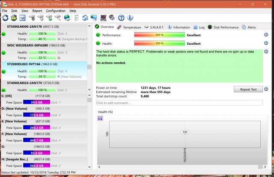Click the yellow warning alert toolbar icon
274x177 pixels.
pos(13,18)
